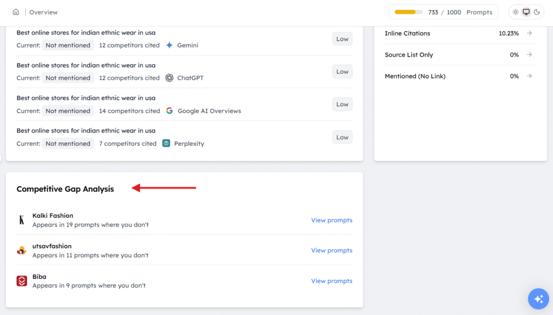This screenshot has width=553, height=315.
Task: Click the Source List Only label
Action: point(409,54)
